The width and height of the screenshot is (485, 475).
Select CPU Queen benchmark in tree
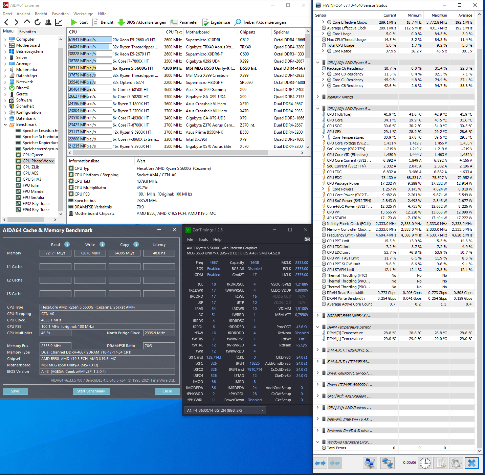tap(33, 155)
